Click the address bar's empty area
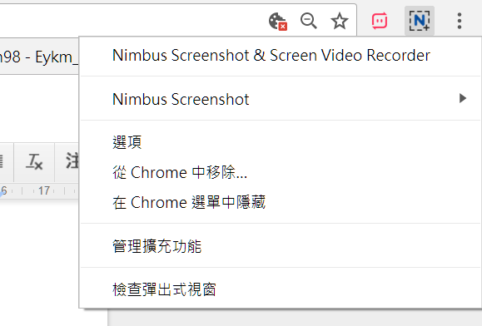Viewport: 482px width, 326px height. 132,21
